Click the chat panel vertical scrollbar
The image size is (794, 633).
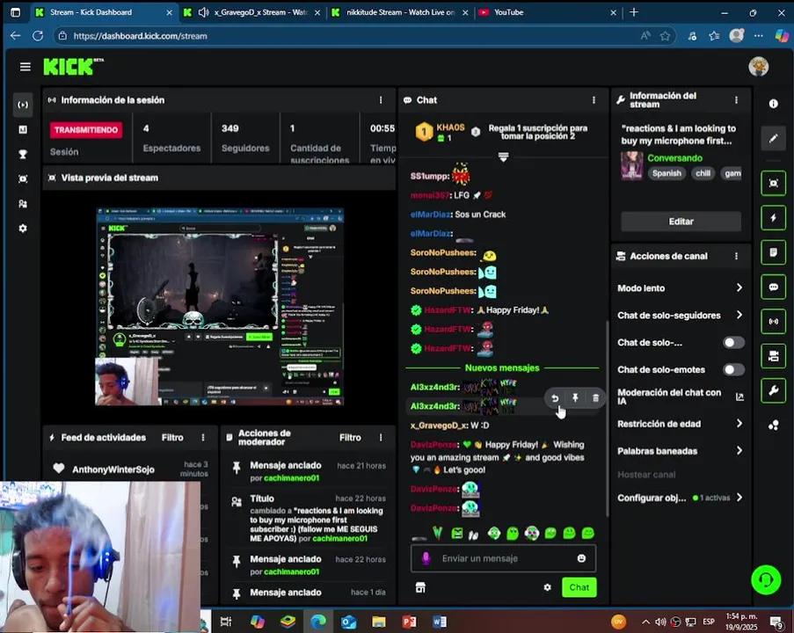(x=607, y=420)
